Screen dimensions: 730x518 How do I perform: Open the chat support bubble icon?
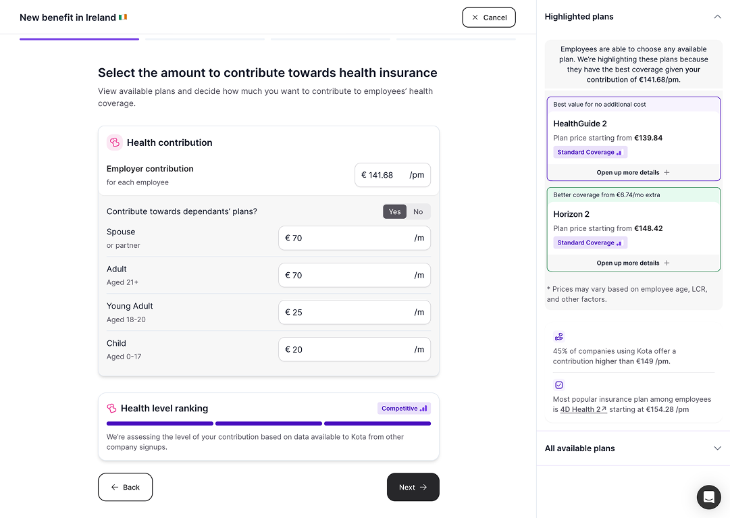708,496
